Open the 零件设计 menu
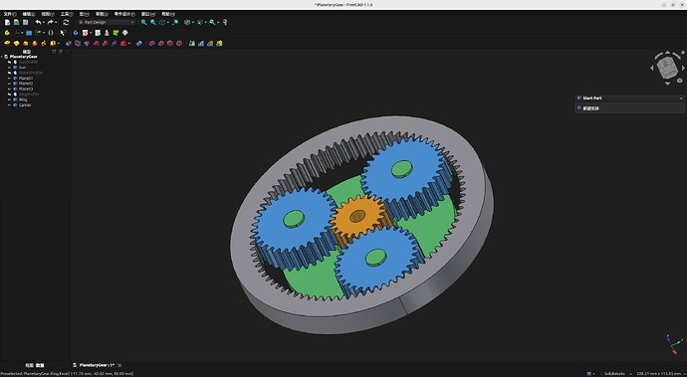This screenshot has width=687, height=377. point(124,14)
